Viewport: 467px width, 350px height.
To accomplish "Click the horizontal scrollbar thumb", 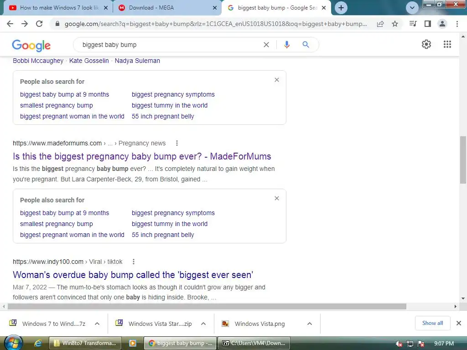I will 207,307.
